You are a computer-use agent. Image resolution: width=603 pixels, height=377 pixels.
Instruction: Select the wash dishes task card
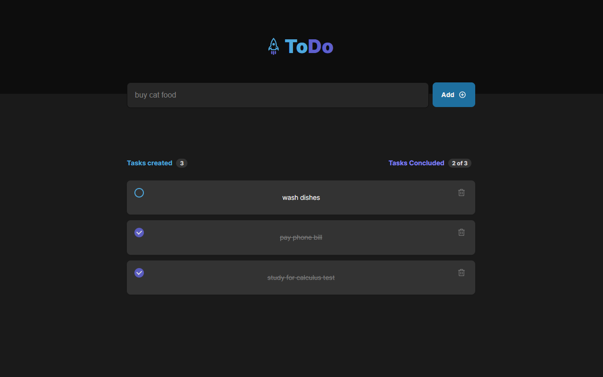[301, 197]
